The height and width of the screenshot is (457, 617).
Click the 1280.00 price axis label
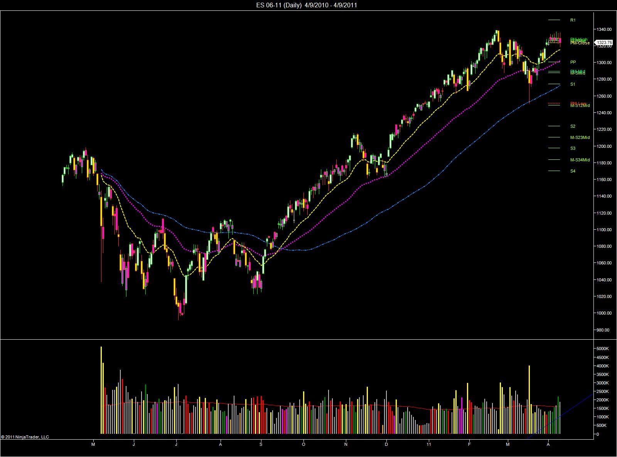point(604,80)
